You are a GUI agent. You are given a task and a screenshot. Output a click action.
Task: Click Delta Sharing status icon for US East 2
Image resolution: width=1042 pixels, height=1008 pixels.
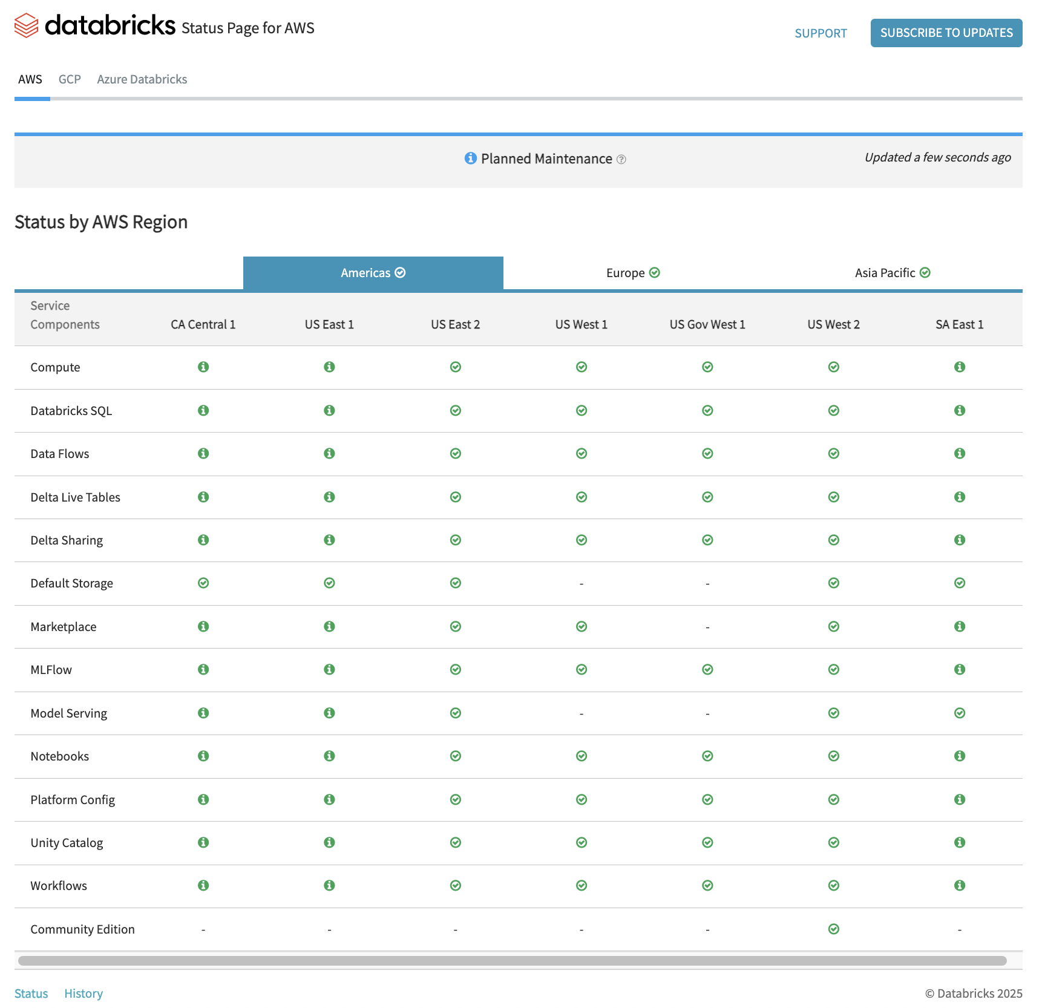[x=456, y=540]
